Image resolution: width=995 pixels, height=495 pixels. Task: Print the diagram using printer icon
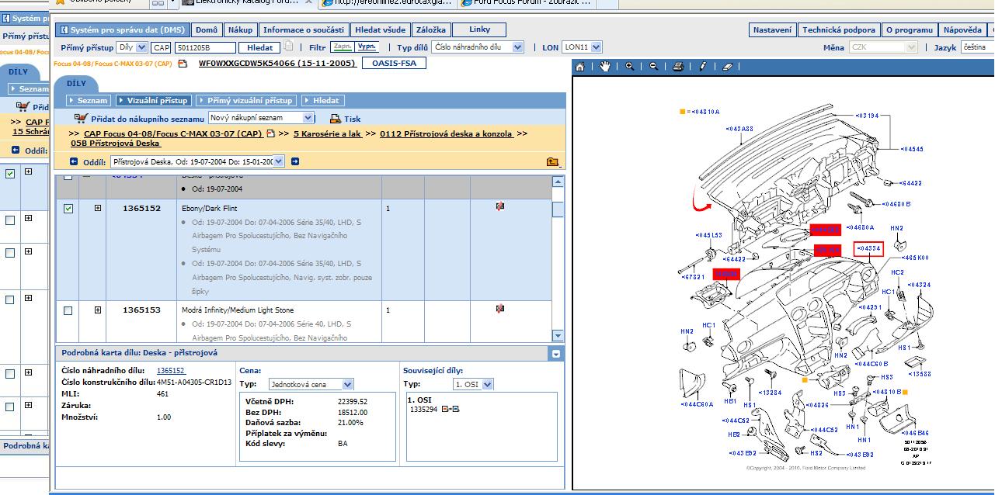pos(678,67)
